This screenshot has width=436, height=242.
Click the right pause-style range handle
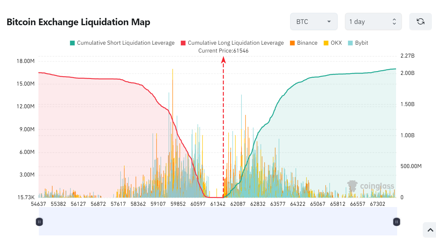click(x=396, y=222)
